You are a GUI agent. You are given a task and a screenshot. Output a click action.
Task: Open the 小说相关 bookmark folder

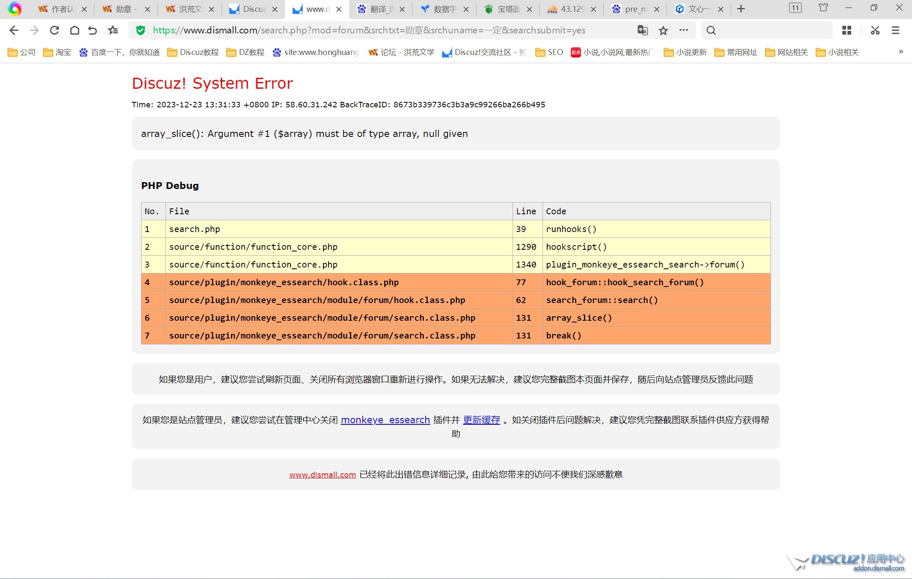click(x=837, y=52)
